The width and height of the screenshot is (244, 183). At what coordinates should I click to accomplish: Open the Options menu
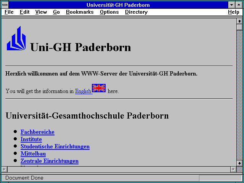point(109,12)
